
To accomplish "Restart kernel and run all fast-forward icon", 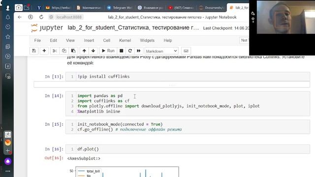I will click(139, 51).
